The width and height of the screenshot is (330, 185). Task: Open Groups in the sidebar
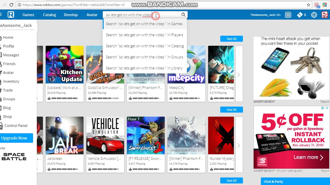click(9, 99)
